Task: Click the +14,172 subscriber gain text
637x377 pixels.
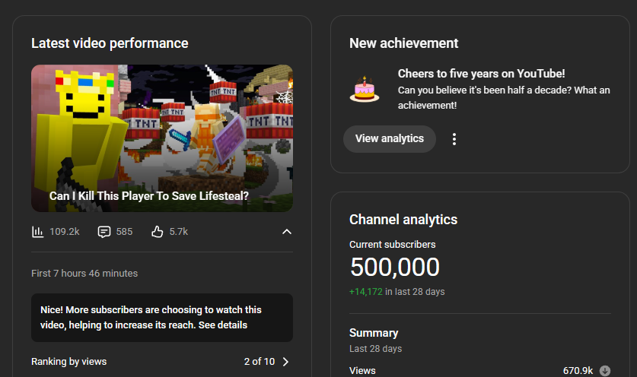Action: coord(366,292)
